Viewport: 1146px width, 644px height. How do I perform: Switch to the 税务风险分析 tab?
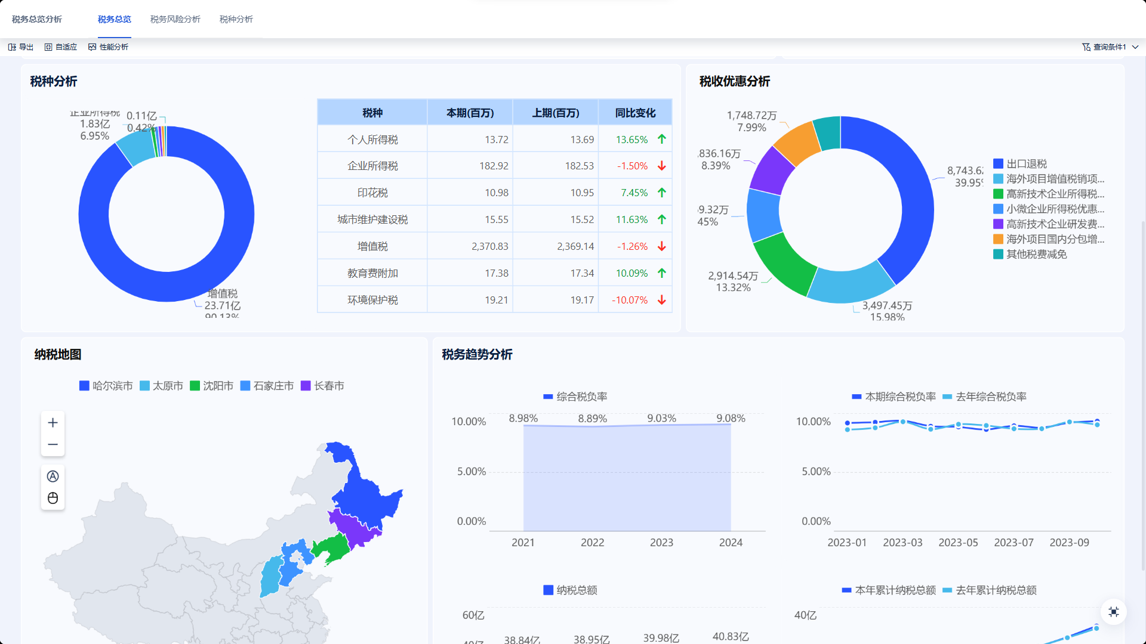pyautogui.click(x=175, y=19)
